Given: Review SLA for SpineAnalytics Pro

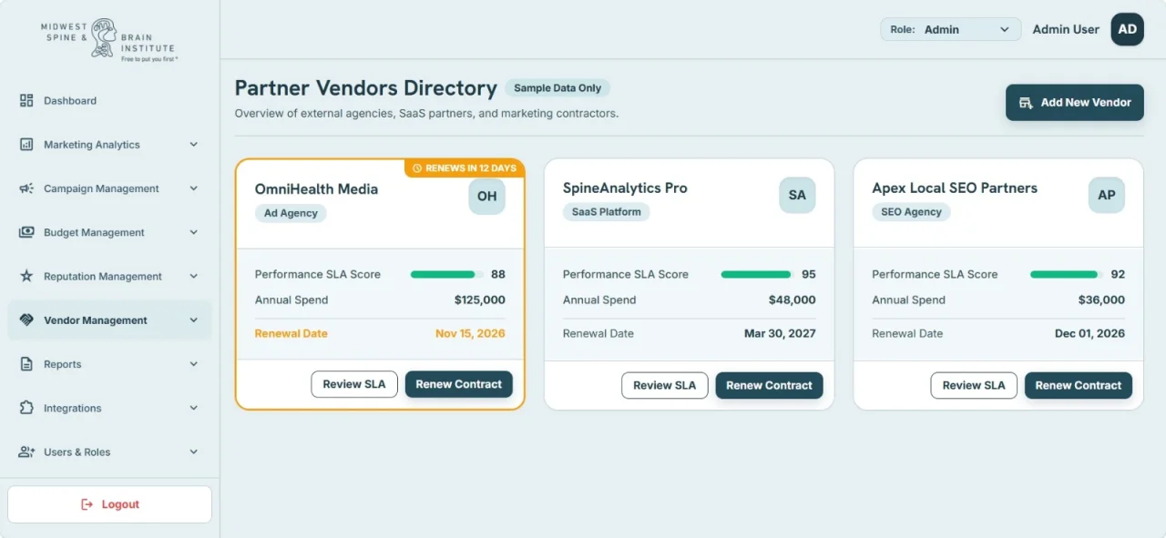Looking at the screenshot, I should (665, 385).
